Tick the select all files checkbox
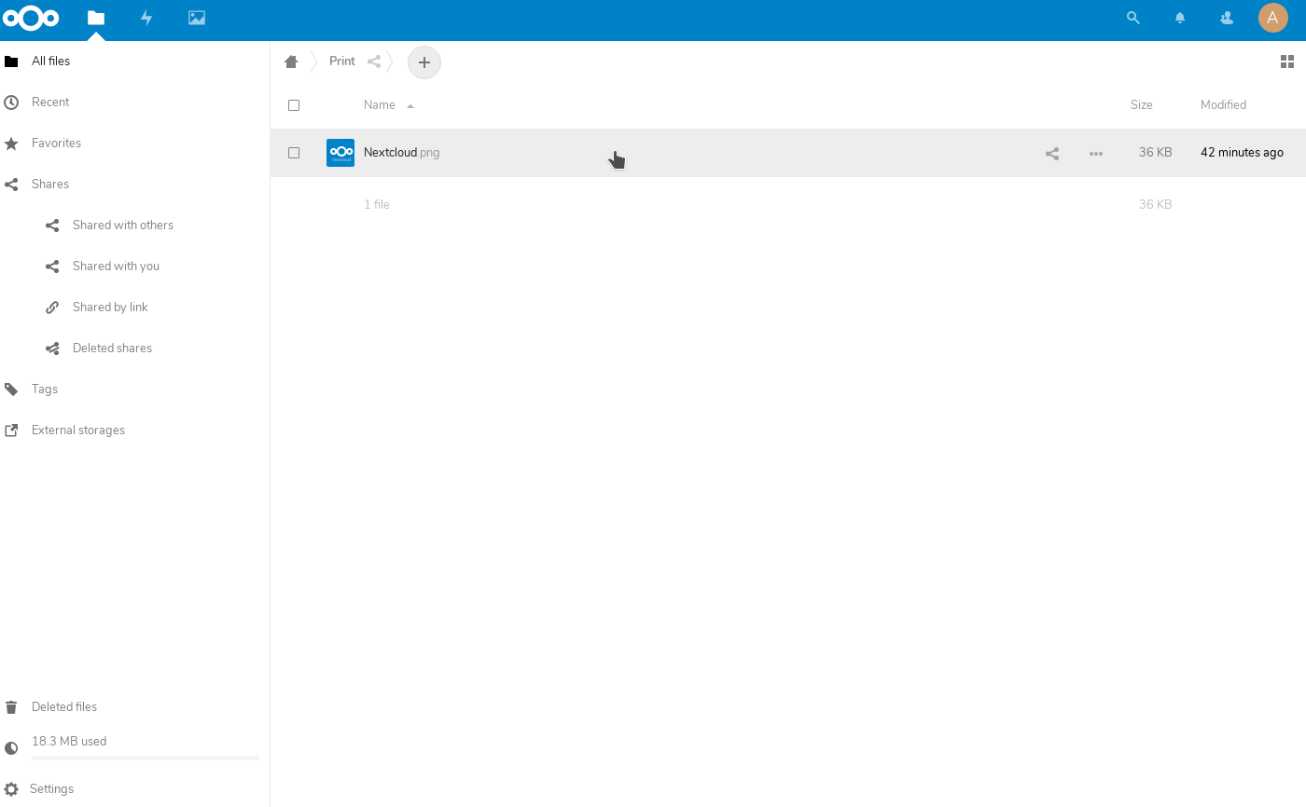This screenshot has height=807, width=1306. [294, 105]
